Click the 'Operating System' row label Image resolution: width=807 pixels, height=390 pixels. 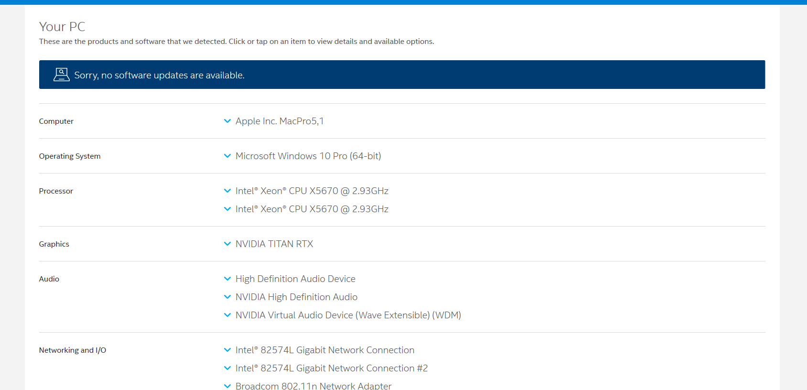[x=70, y=156]
